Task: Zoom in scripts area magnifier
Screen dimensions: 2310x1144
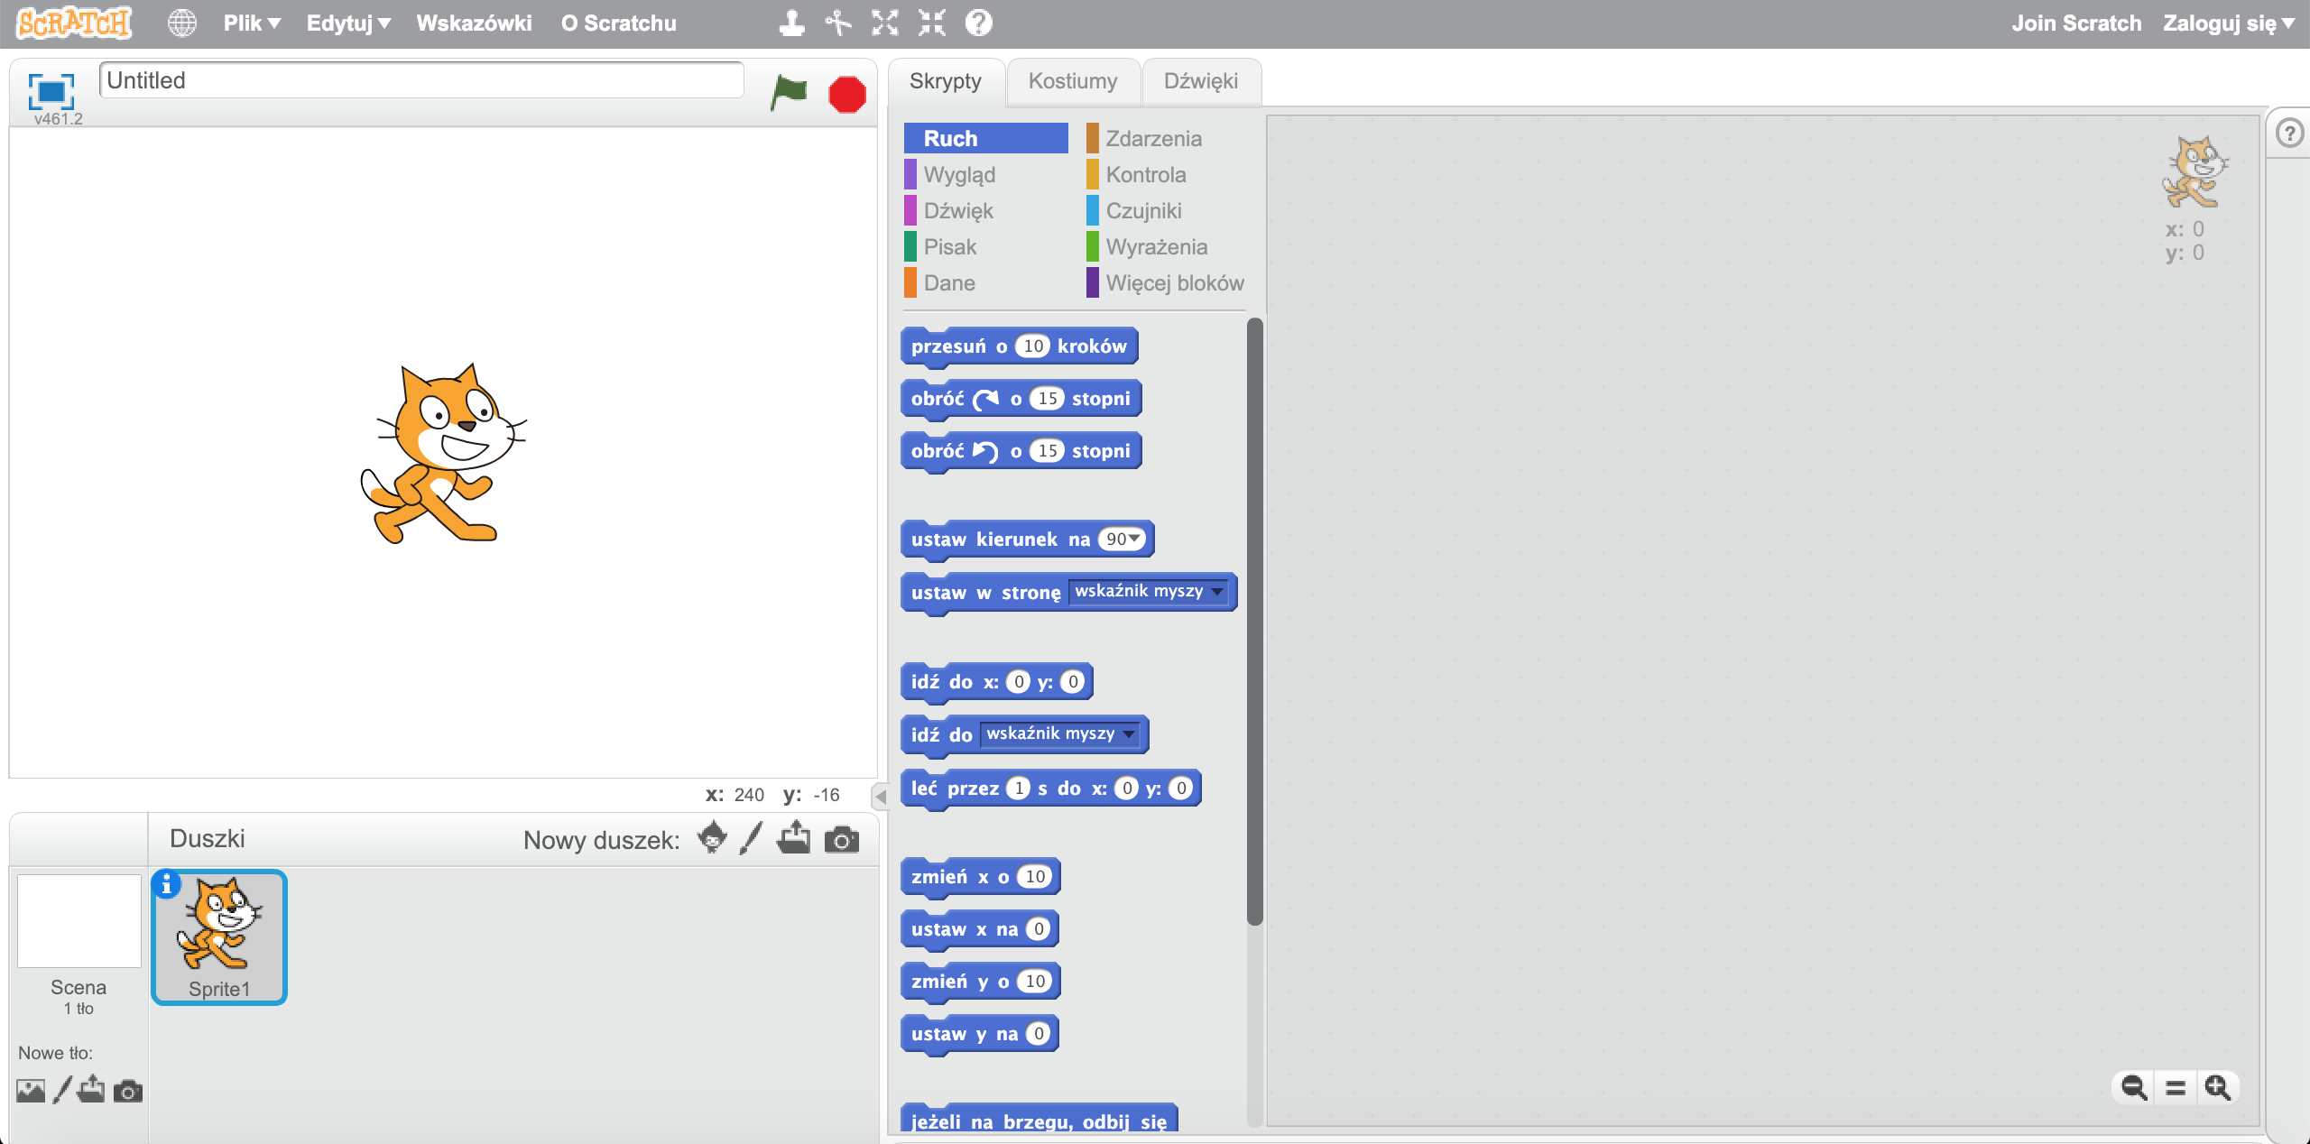Action: pyautogui.click(x=2217, y=1088)
